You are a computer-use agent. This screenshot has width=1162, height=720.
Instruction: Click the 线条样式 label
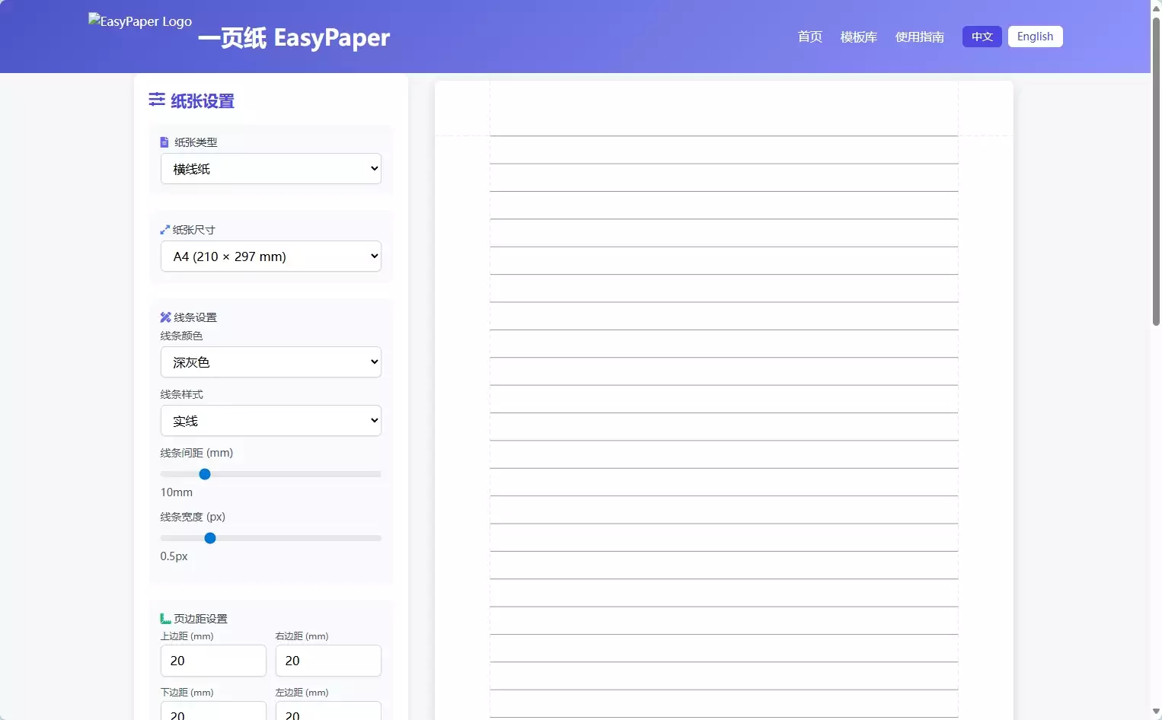[x=181, y=394]
